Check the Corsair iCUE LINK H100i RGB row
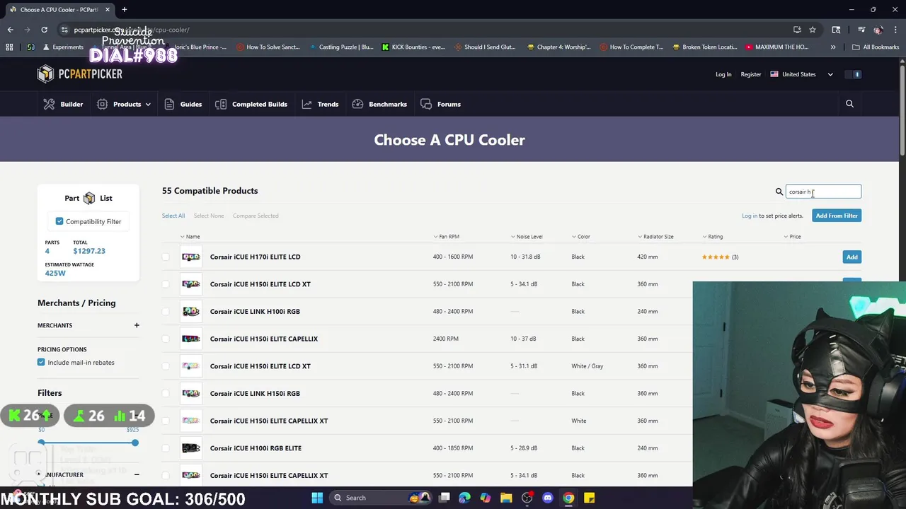The height and width of the screenshot is (509, 906). coord(166,311)
